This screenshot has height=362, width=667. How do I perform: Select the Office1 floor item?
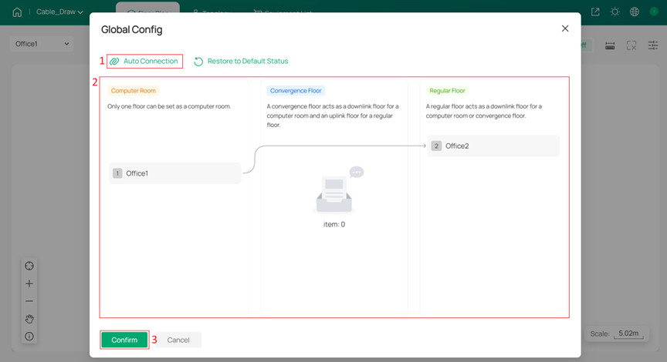click(x=174, y=173)
